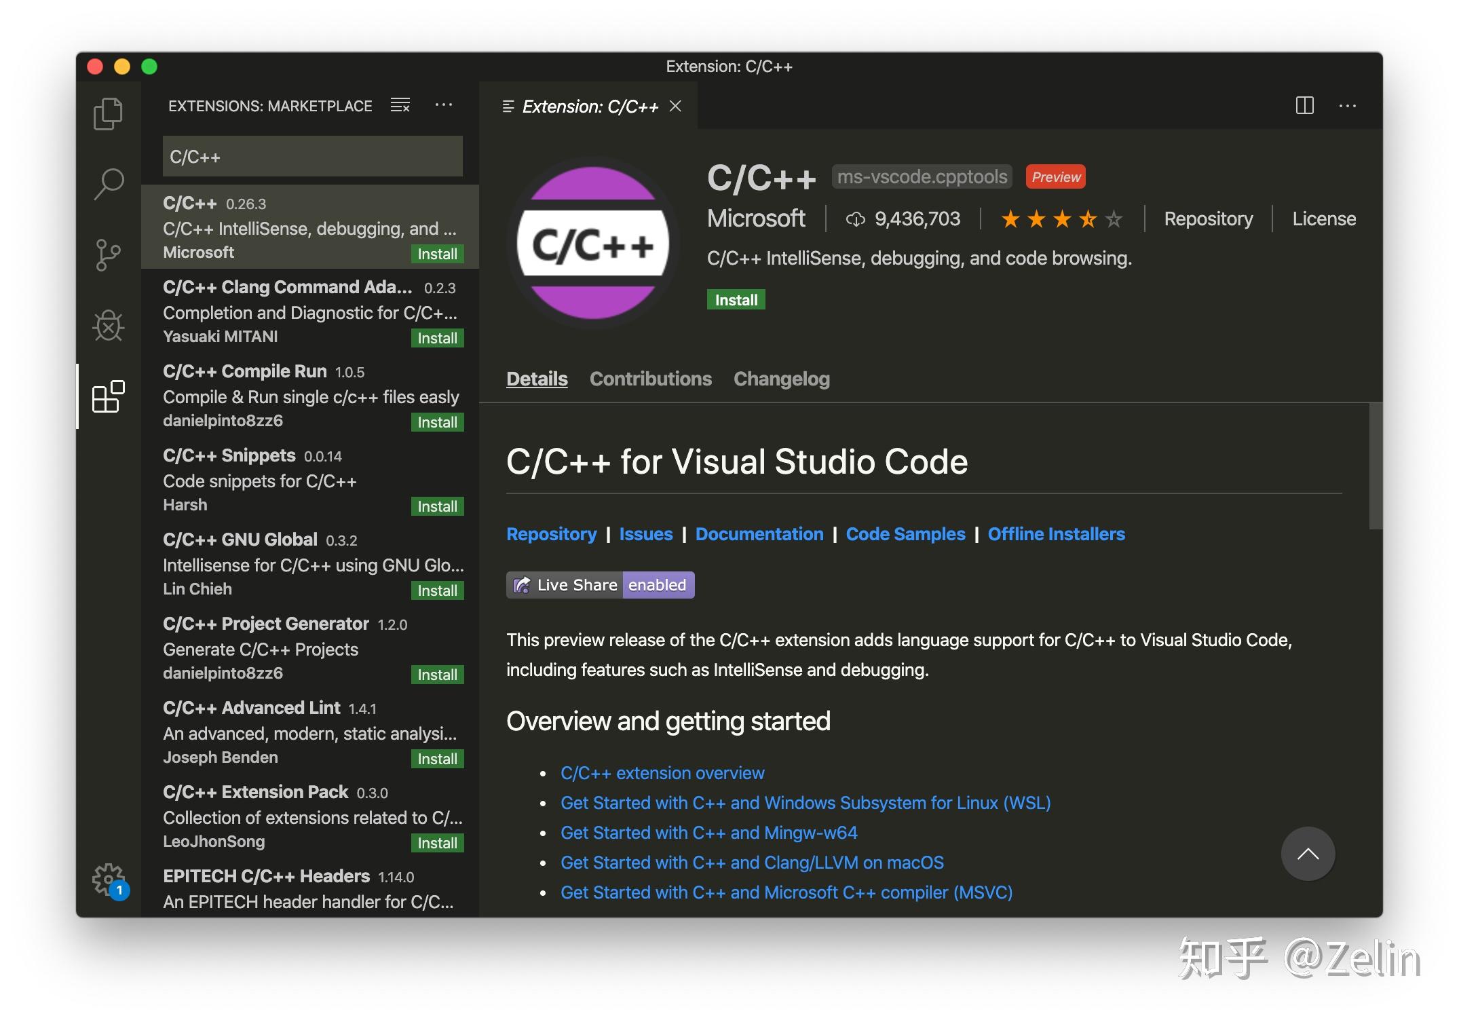Click the ms-vscode.cpptools identifier badge
1459x1018 pixels.
[922, 176]
